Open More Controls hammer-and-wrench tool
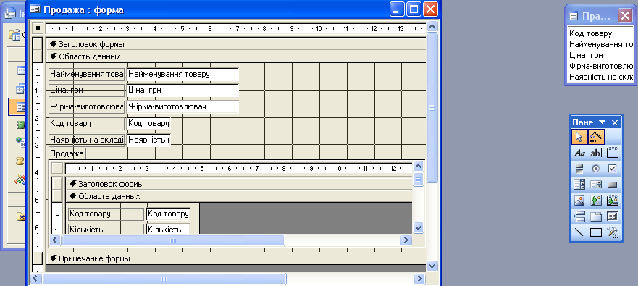Screen dimensions: 638x286 point(613,232)
